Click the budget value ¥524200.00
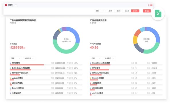Screen dimensions: 172x103 [59, 78]
